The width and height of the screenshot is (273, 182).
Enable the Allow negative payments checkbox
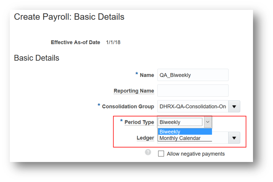[161, 154]
